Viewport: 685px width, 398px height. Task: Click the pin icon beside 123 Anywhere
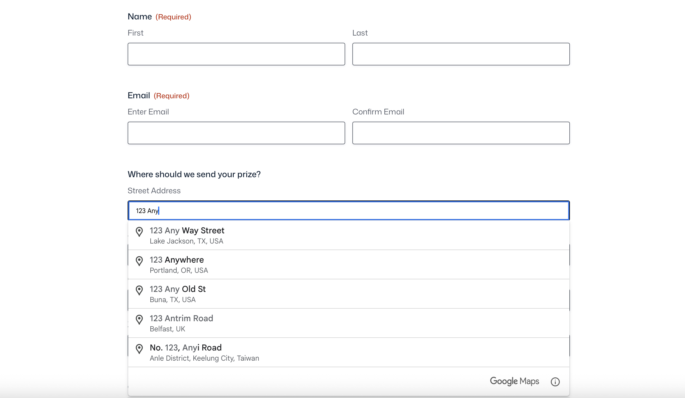(x=139, y=261)
